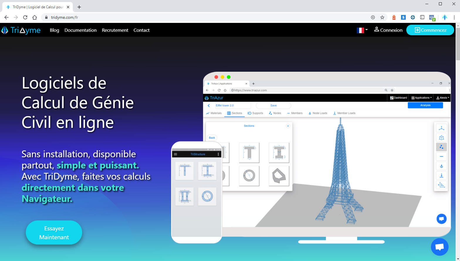Click the browser forward arrow

coord(16,17)
